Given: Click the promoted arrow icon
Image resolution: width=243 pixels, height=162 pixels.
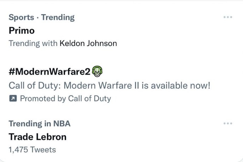Looking at the screenshot, I should tap(13, 98).
